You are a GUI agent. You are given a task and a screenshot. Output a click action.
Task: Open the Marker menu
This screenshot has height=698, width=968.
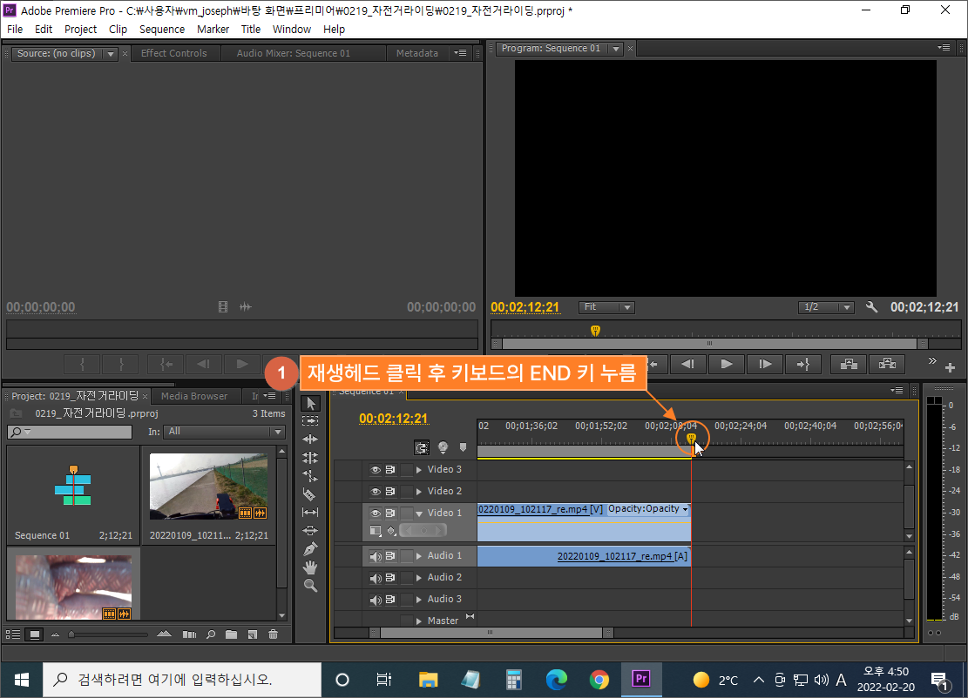pos(213,29)
